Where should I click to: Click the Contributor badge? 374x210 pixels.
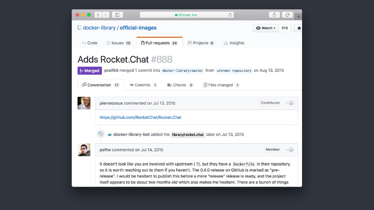coord(270,103)
